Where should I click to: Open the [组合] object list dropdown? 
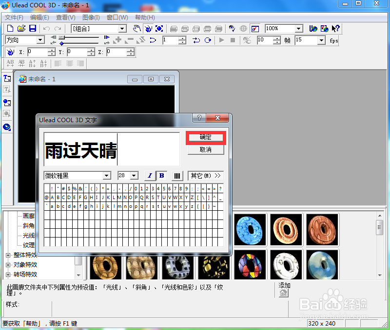pyautogui.click(x=122, y=29)
